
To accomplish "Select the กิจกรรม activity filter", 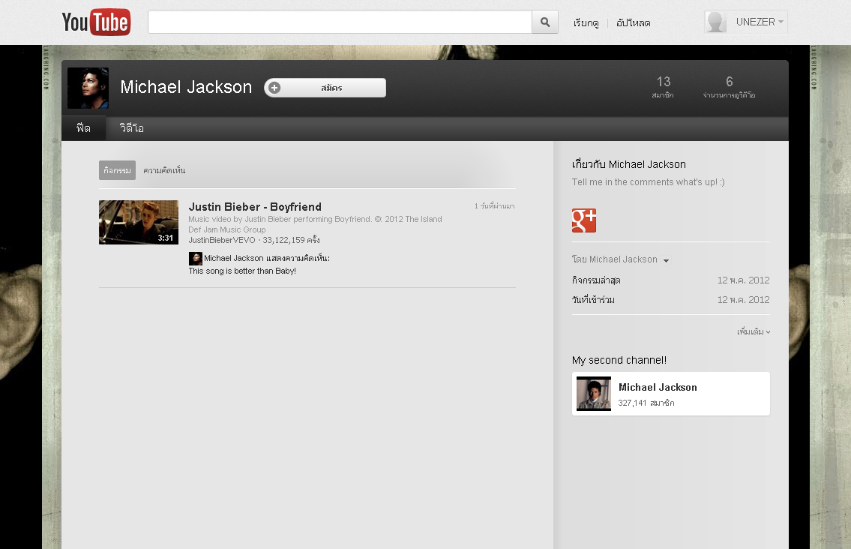I will coord(117,170).
